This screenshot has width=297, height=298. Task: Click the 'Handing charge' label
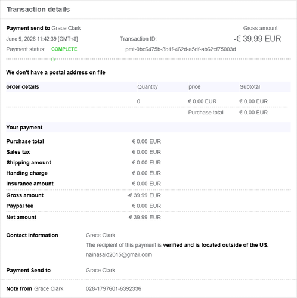(x=27, y=173)
